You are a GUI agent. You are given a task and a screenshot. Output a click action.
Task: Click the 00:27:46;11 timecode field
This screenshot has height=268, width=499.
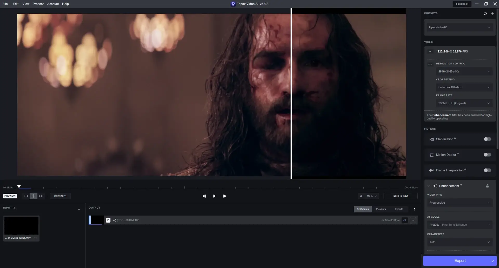60,196
